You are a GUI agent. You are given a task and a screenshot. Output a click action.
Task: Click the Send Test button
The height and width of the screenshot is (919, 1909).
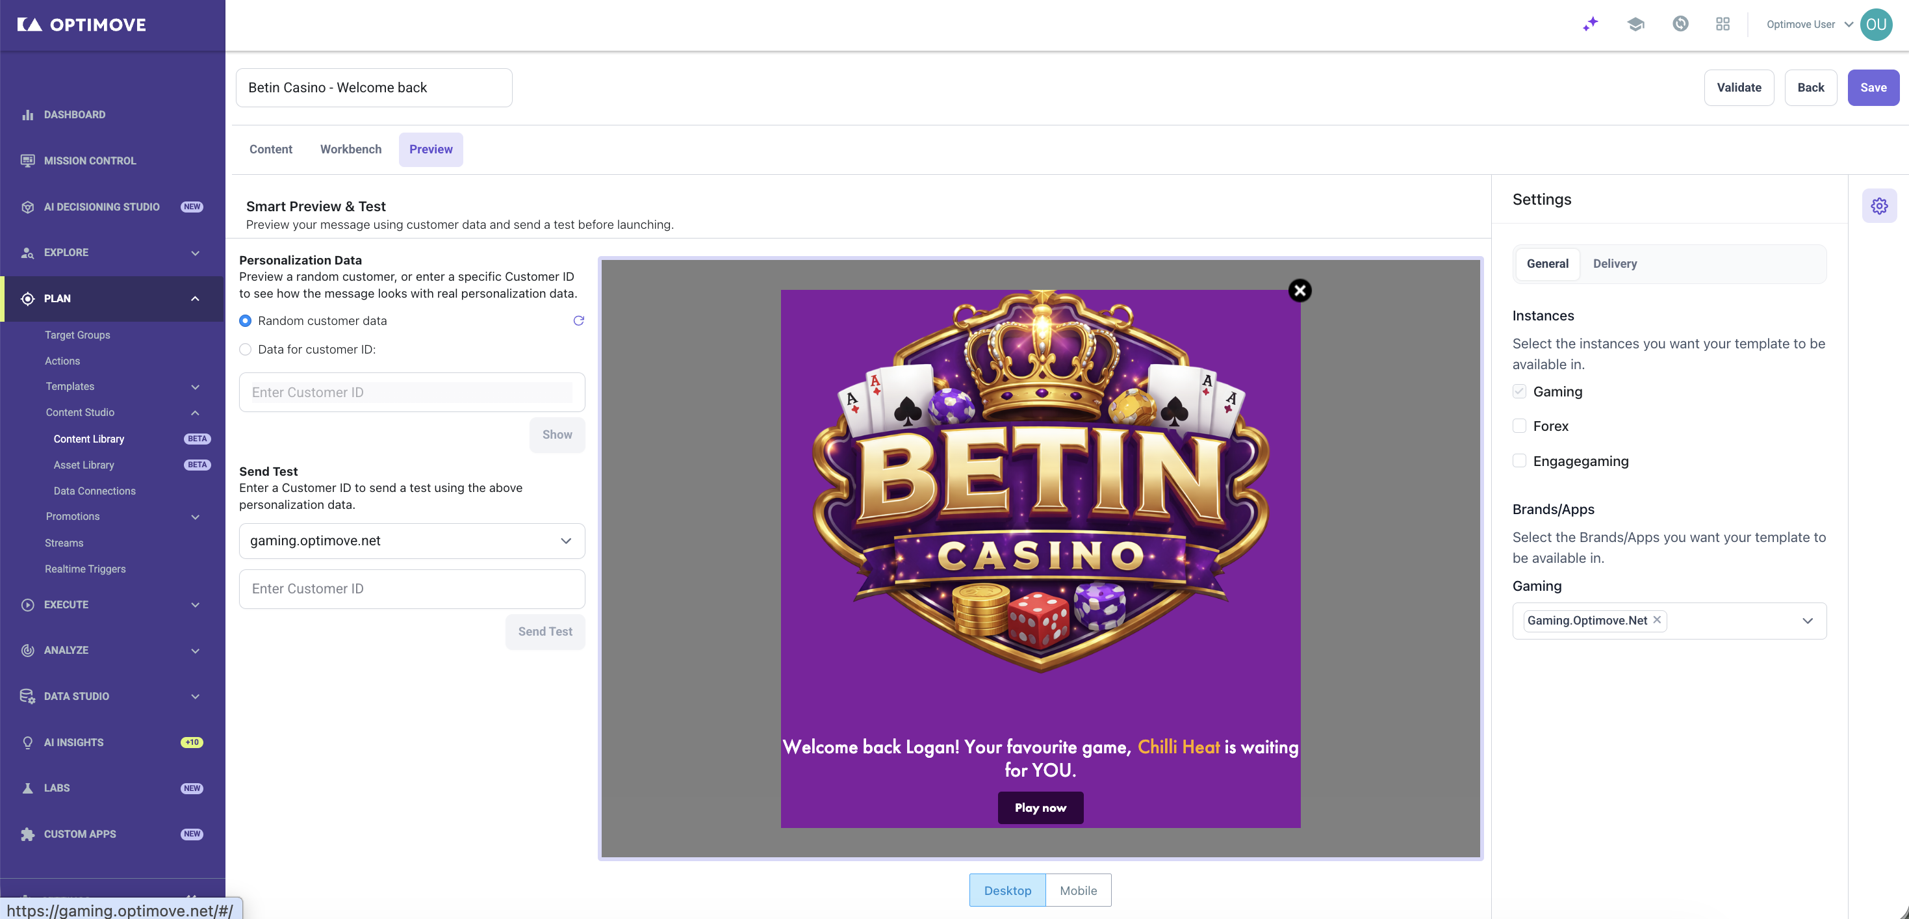[x=545, y=632]
